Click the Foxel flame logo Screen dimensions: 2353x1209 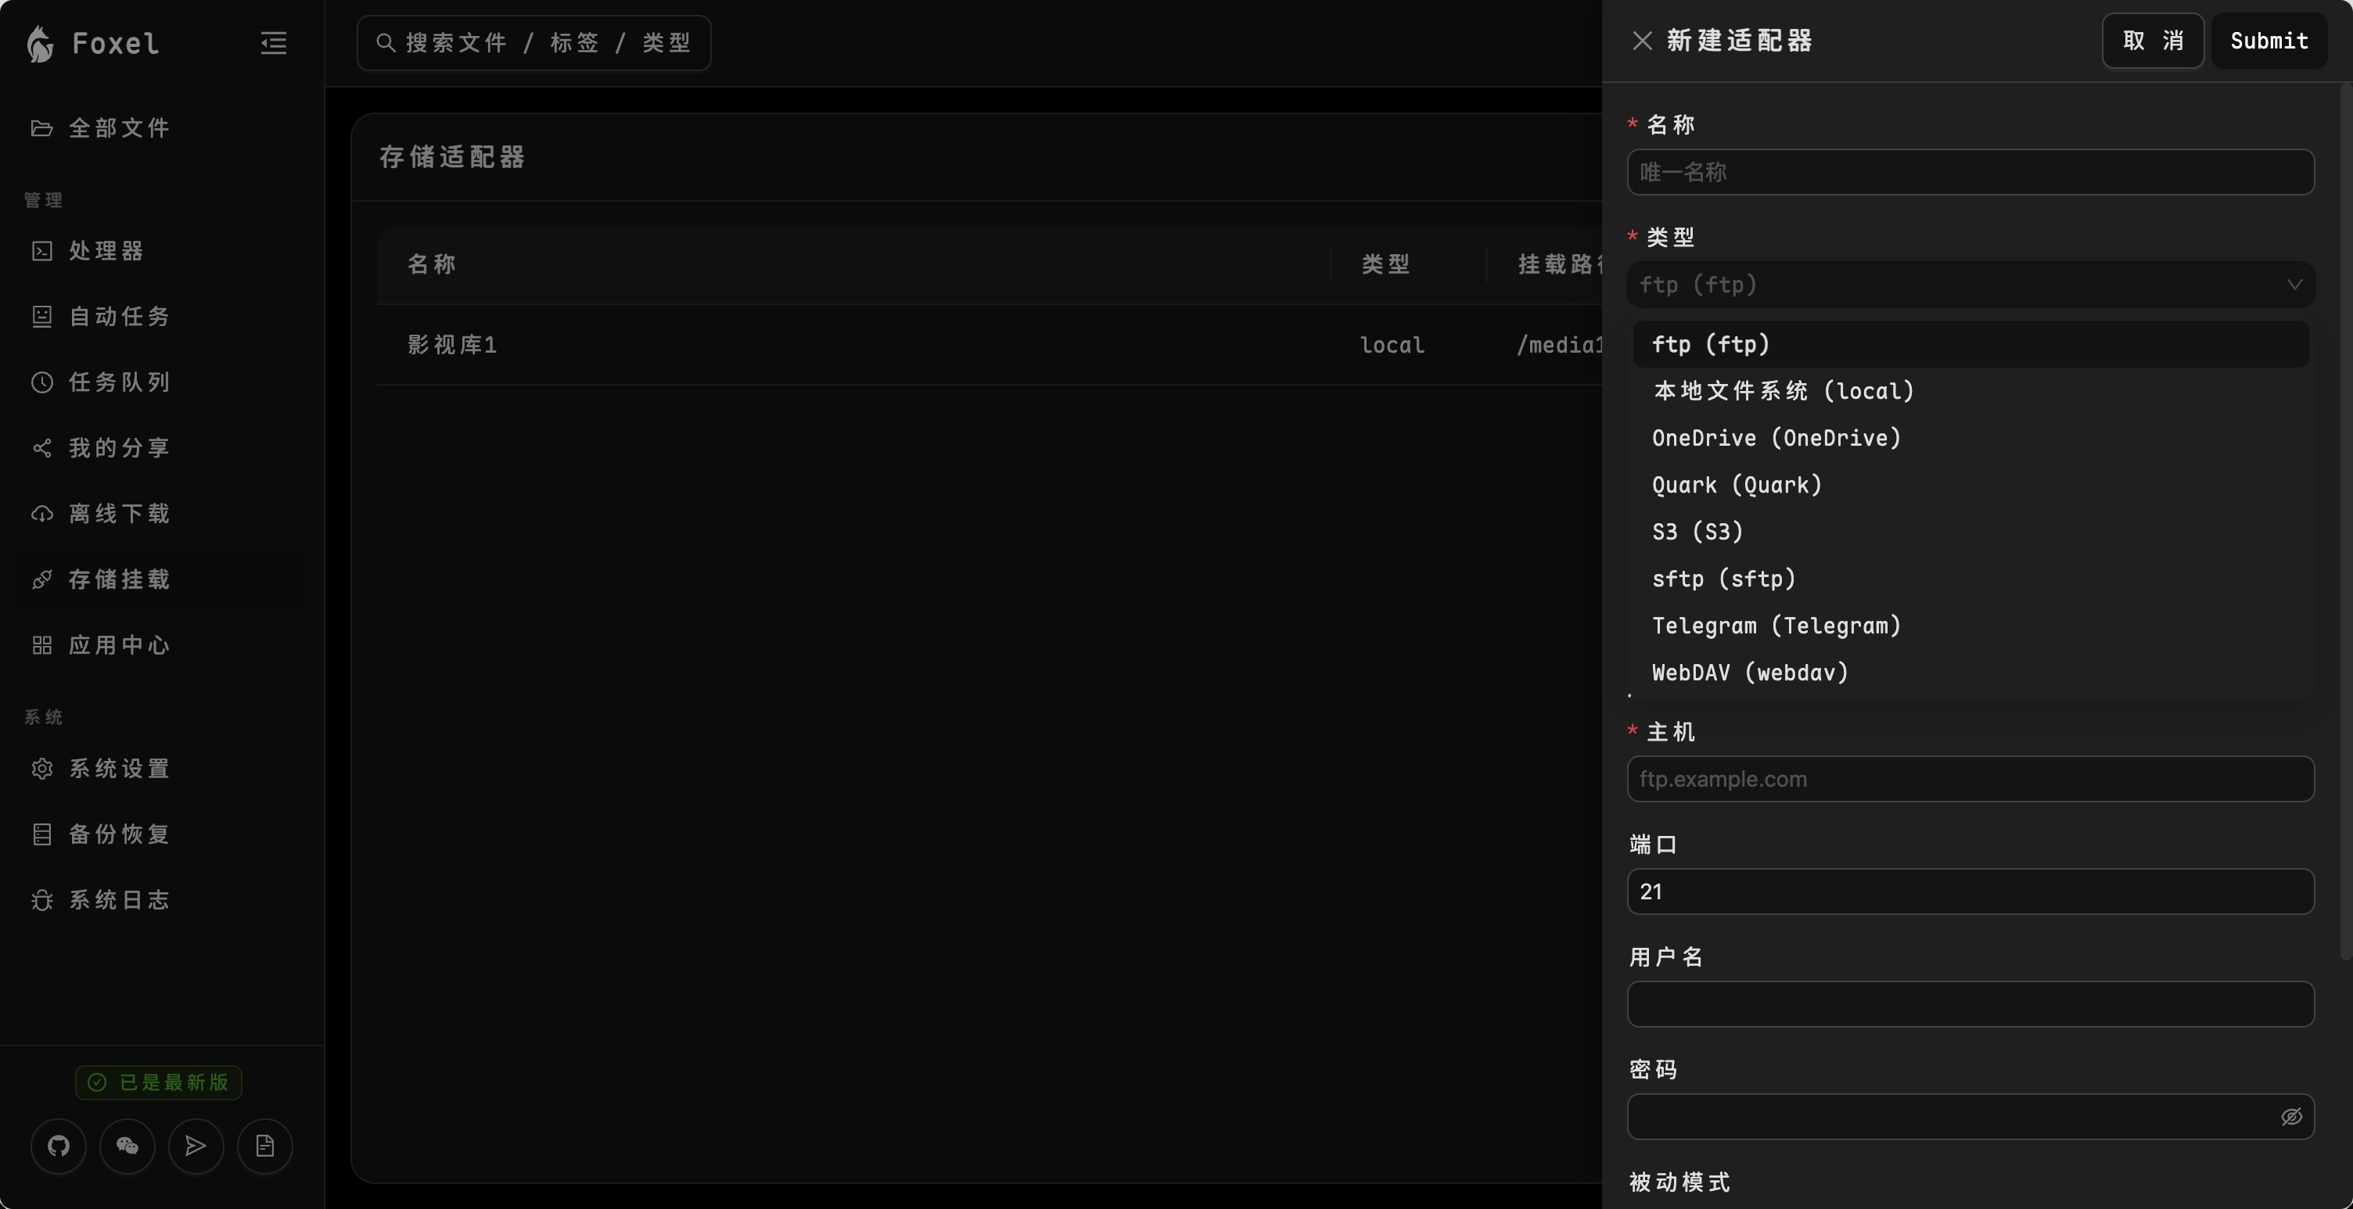tap(40, 43)
